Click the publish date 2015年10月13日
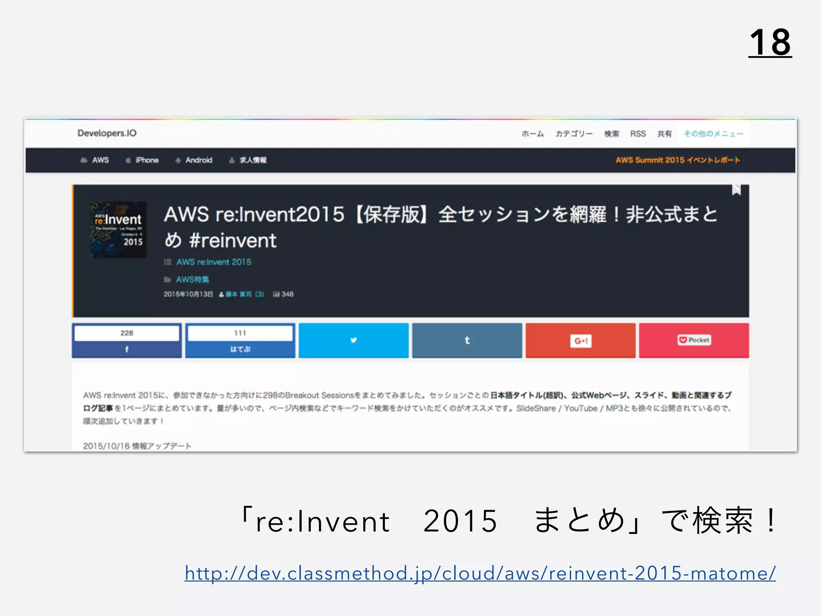Screen dimensions: 821x616 (x=188, y=294)
